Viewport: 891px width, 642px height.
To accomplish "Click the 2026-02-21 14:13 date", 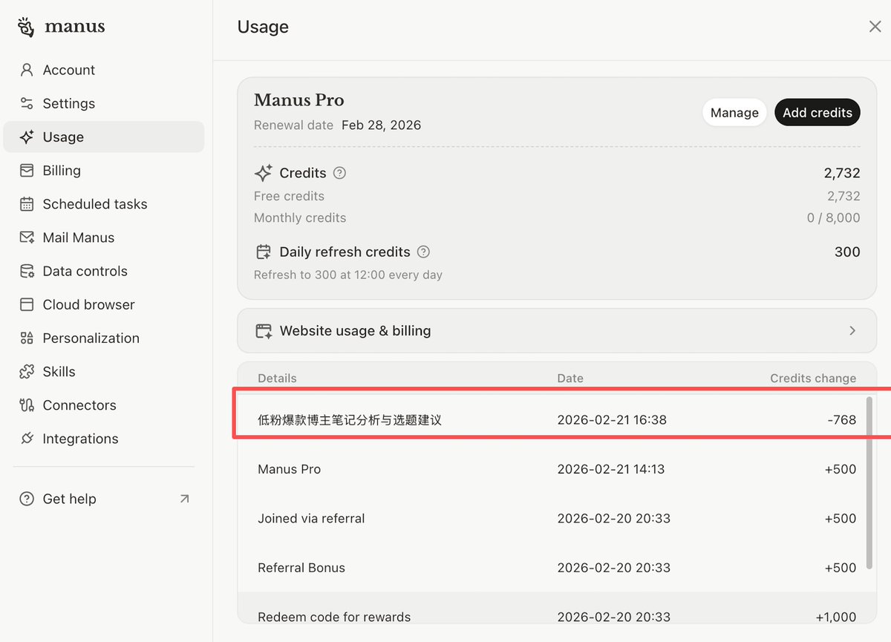I will [611, 469].
